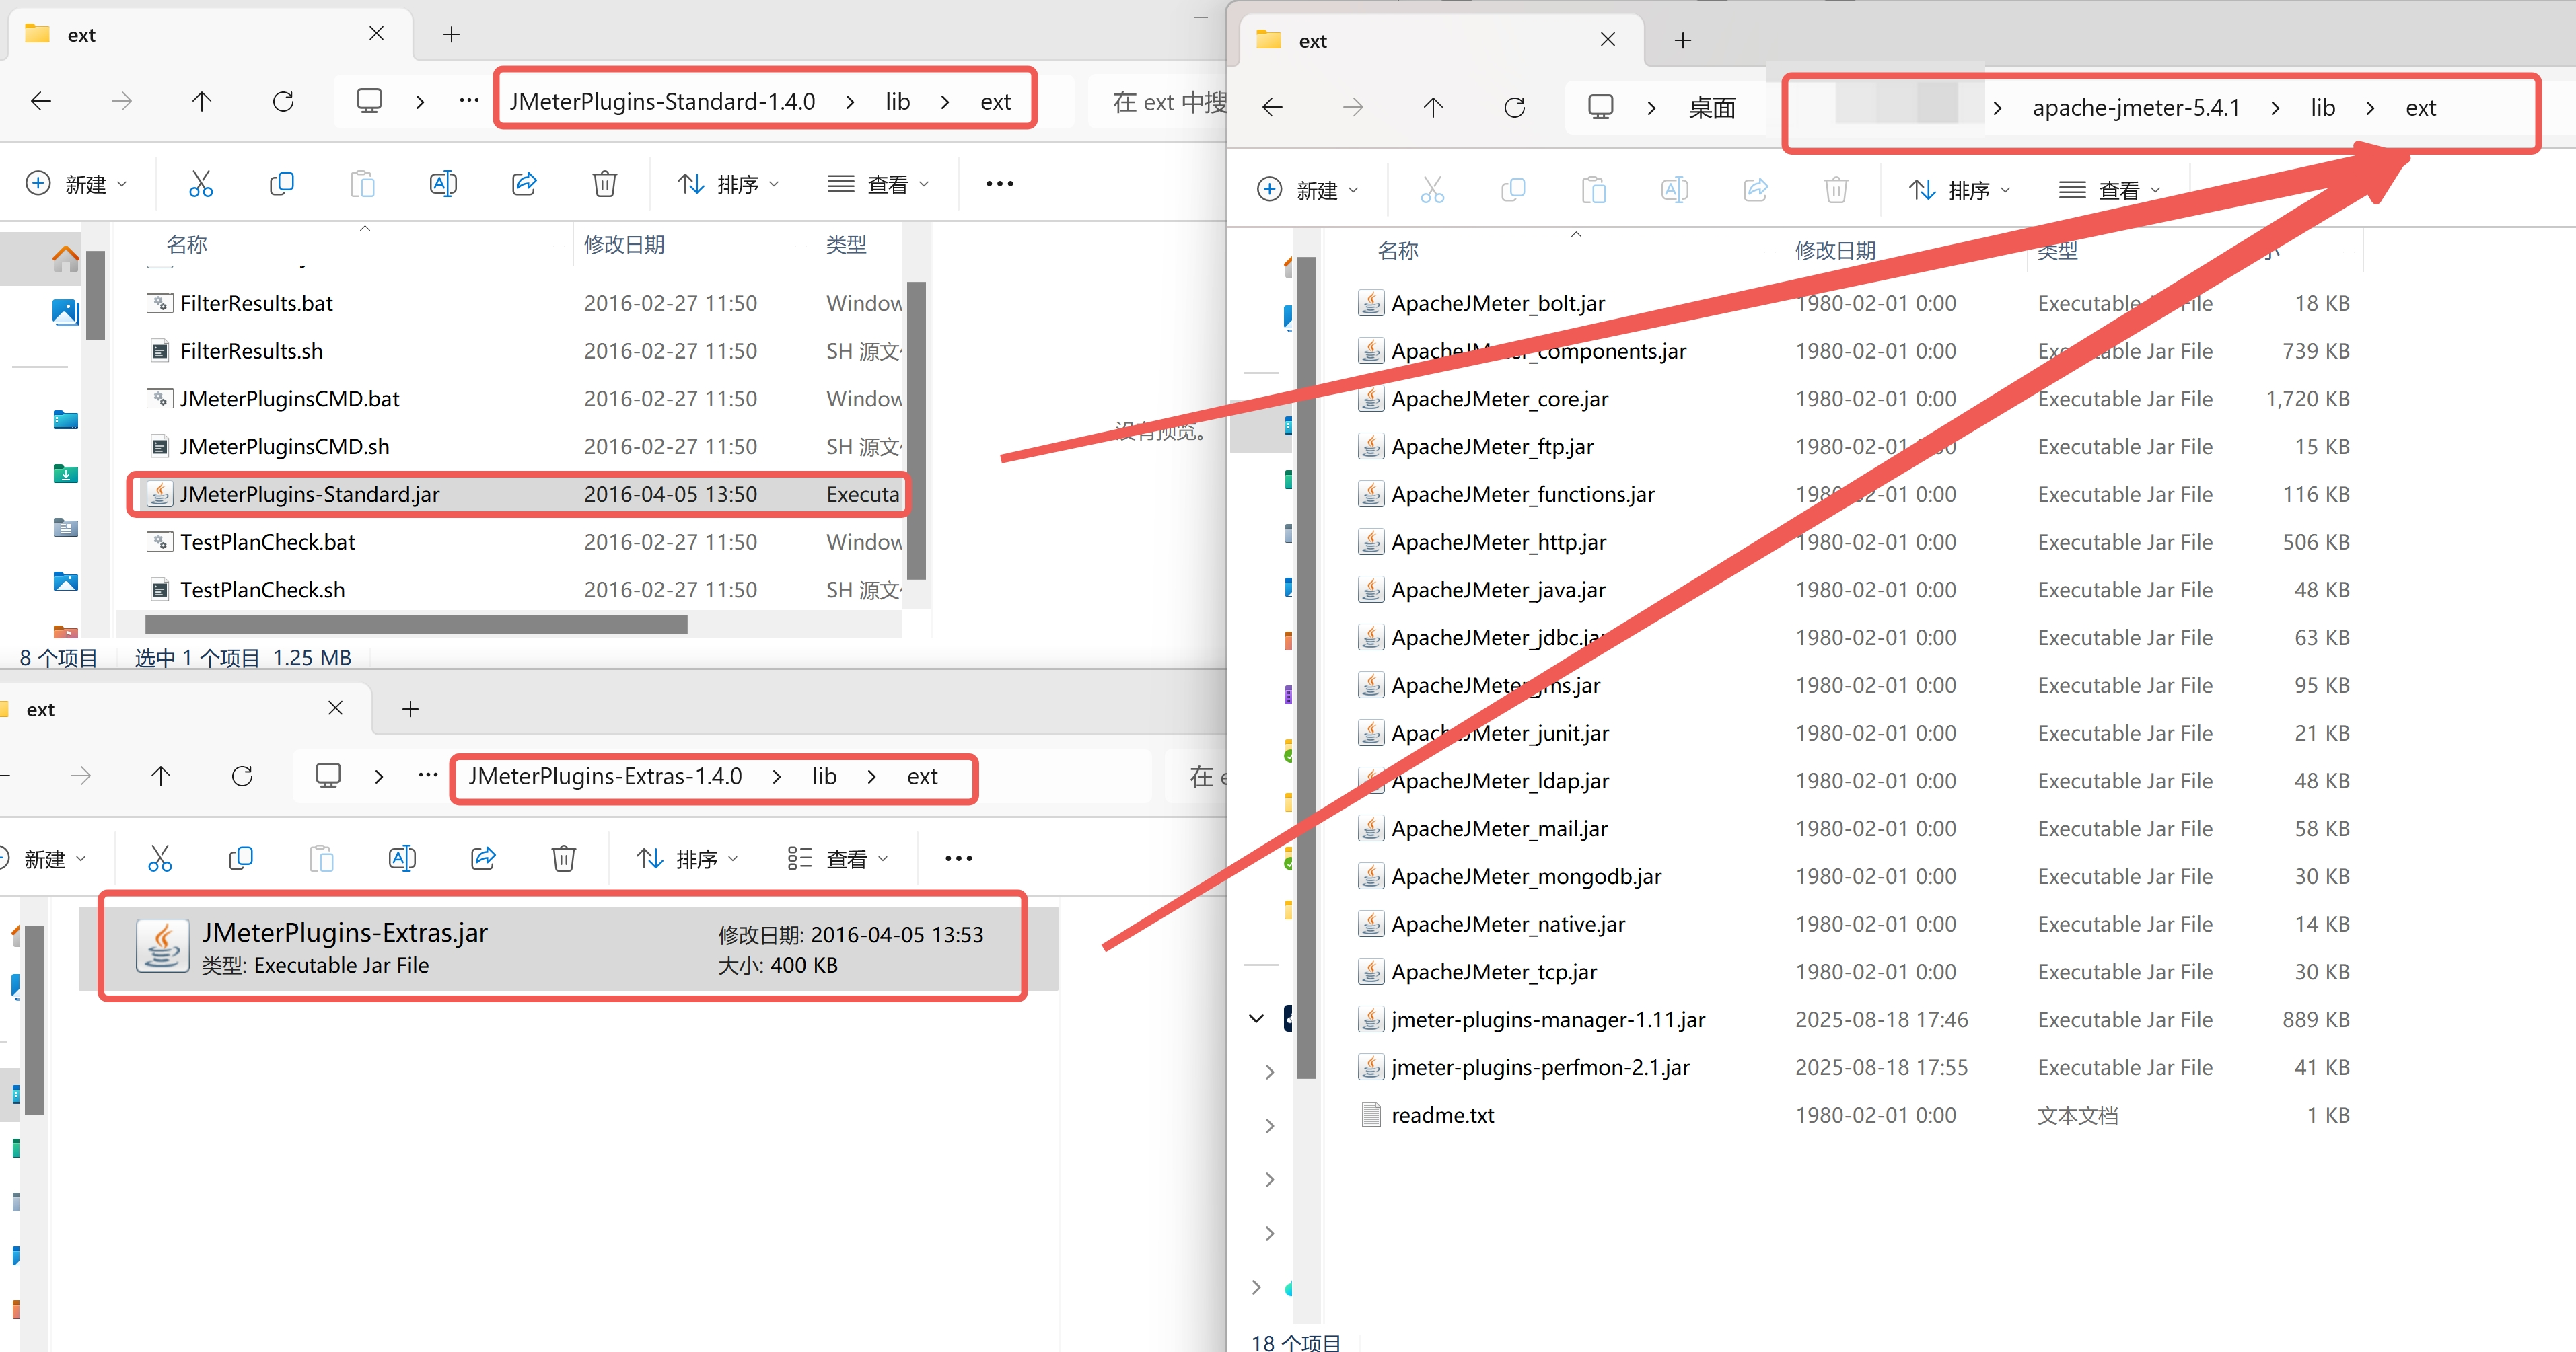Refresh the JMeterPlugins-Standard window
This screenshot has height=1352, width=2576.
click(283, 101)
